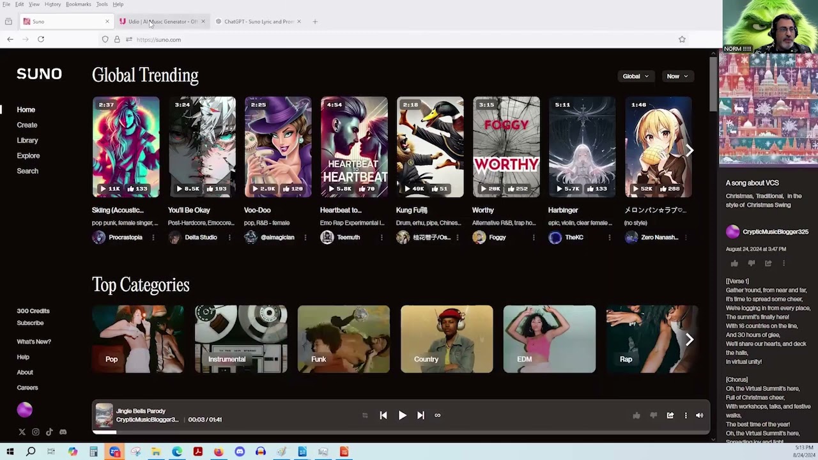Image resolution: width=818 pixels, height=460 pixels.
Task: Open the TikTok social icon
Action: (x=49, y=432)
